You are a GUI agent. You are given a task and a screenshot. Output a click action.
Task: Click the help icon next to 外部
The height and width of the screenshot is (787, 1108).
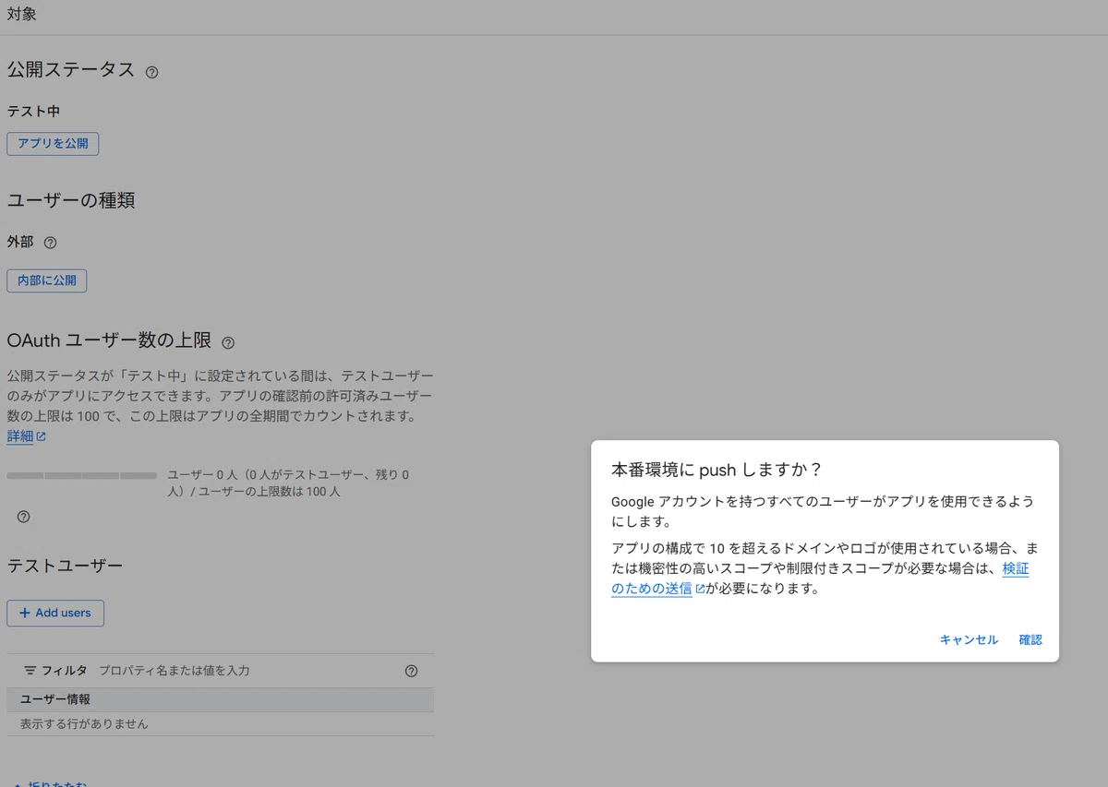tap(51, 243)
